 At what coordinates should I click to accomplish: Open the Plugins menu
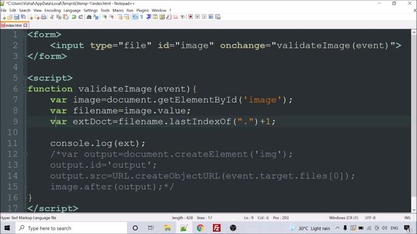(x=143, y=10)
